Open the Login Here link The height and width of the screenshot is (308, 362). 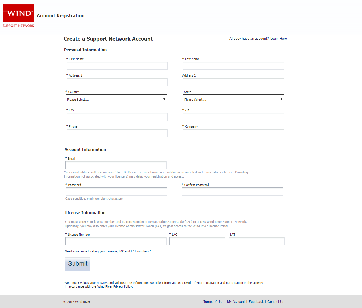coord(278,39)
